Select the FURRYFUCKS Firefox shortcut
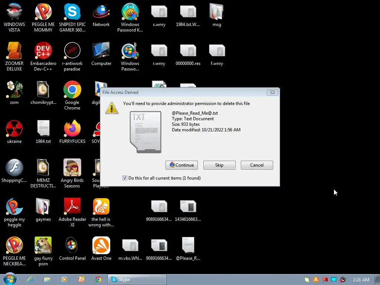Screen dimensions: 380x285 coord(72,132)
